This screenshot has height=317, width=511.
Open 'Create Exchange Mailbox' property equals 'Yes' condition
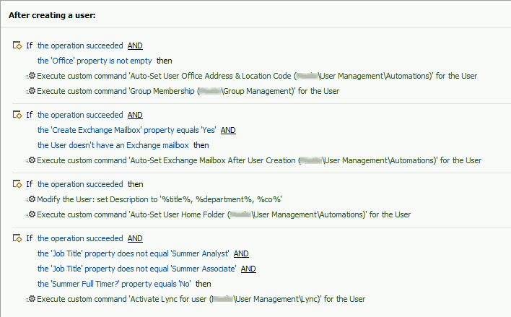click(126, 130)
